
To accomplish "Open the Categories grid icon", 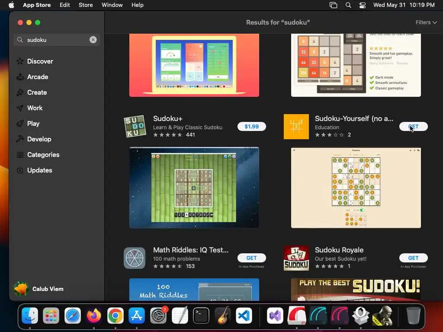I will (20, 155).
